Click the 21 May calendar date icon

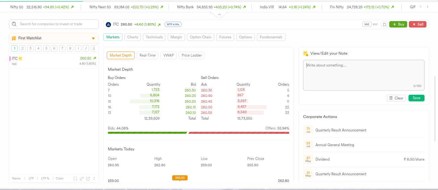point(308,174)
